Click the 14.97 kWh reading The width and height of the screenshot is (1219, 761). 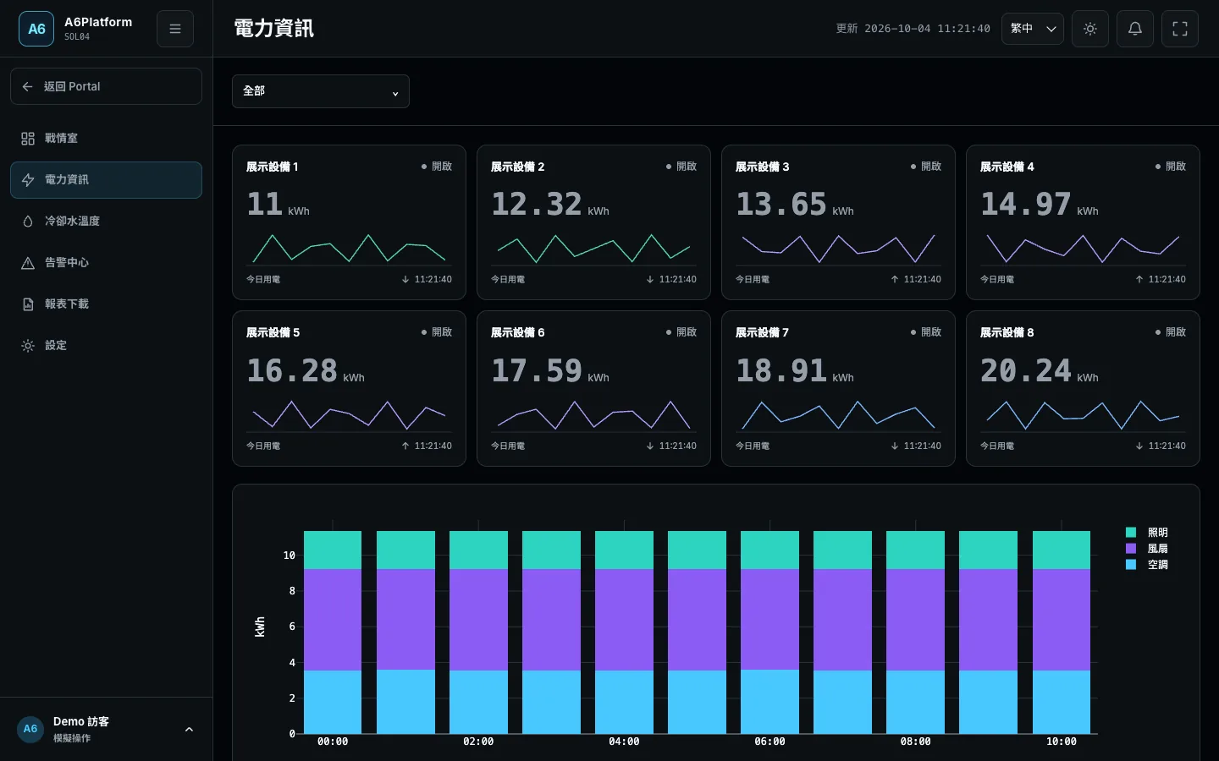pos(1040,205)
